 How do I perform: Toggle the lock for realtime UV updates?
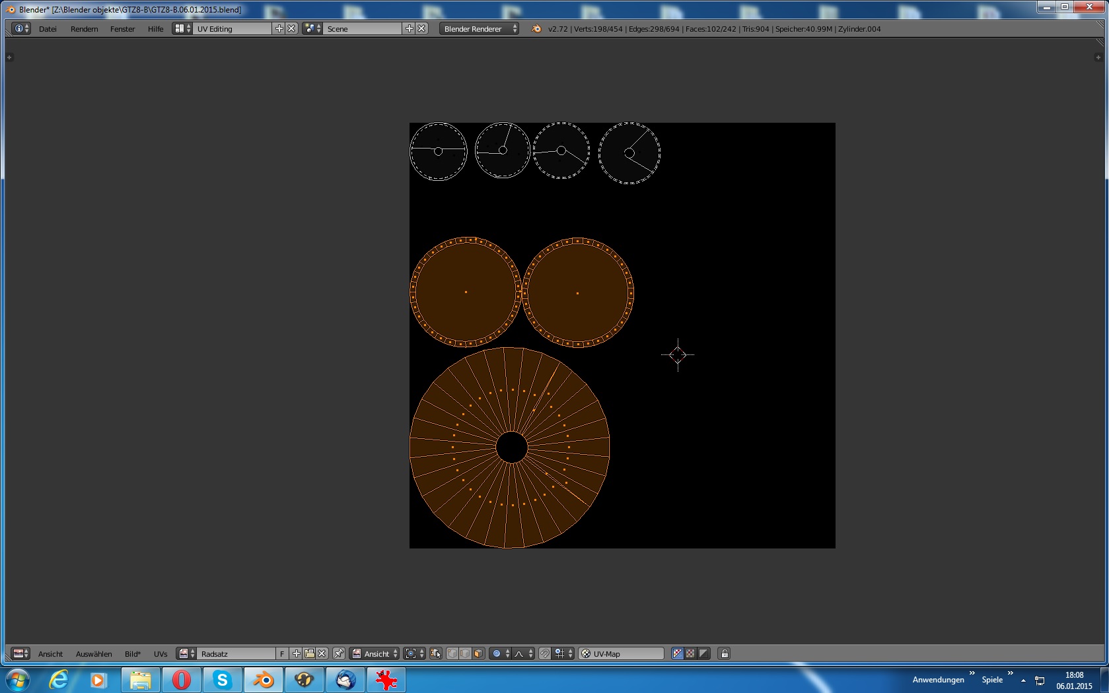pos(725,653)
